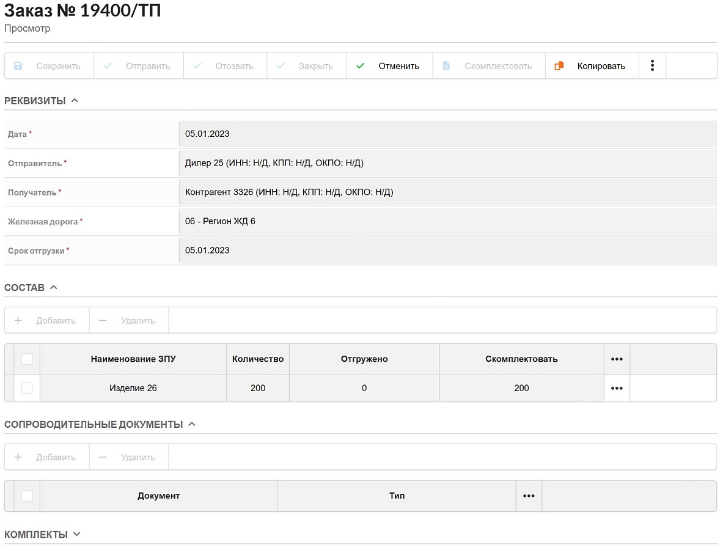Collapse the Сопроводительные документы section
Image resolution: width=723 pixels, height=550 pixels.
tap(192, 424)
